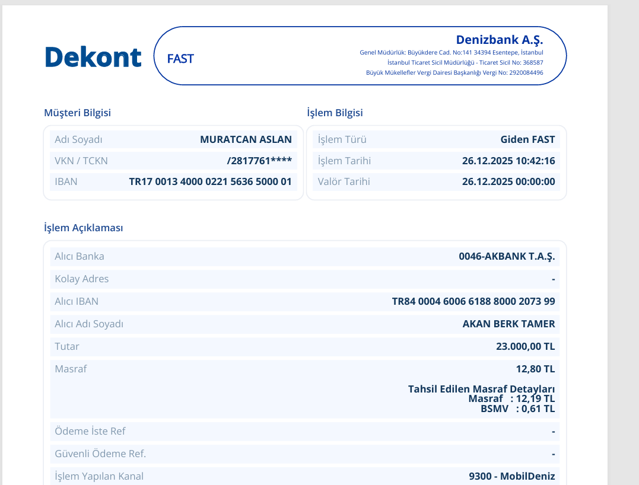Select the recipient bank 0046-AKBANK T.A.Ş.
The width and height of the screenshot is (639, 485).
click(507, 257)
